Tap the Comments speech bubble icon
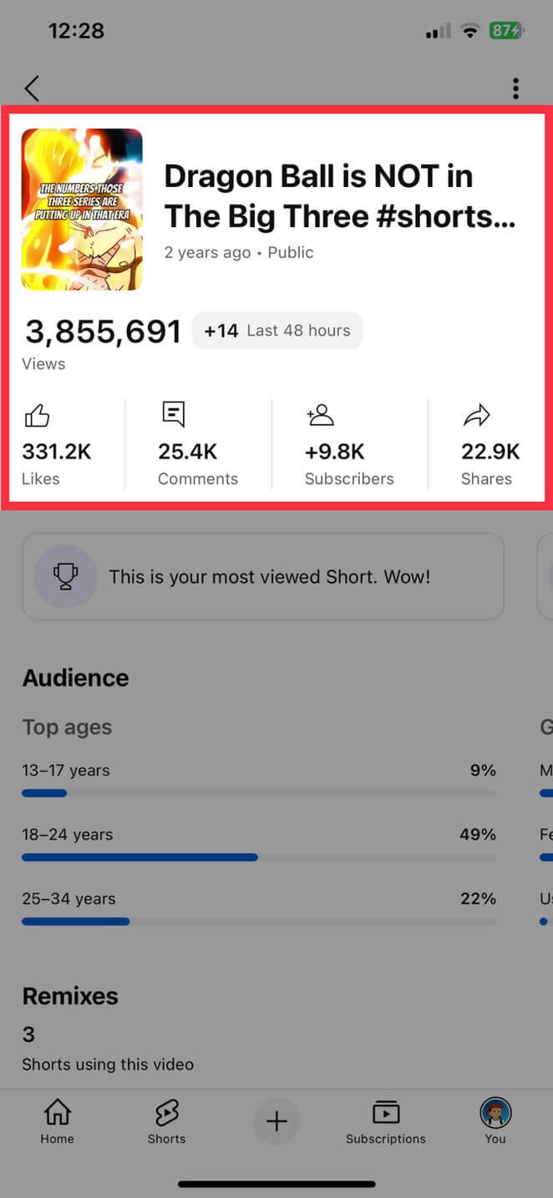 173,414
